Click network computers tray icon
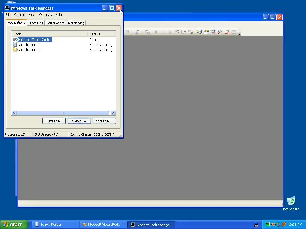Image resolution: width=306 pixels, height=229 pixels. [278, 225]
